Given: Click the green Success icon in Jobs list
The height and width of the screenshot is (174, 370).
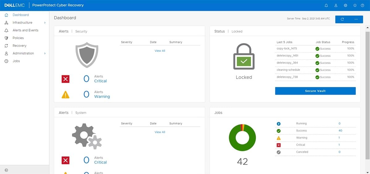Looking at the screenshot, I should 278,131.
